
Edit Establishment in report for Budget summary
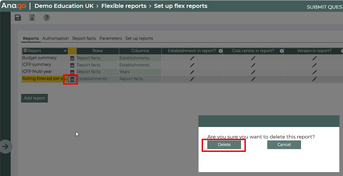[192, 58]
